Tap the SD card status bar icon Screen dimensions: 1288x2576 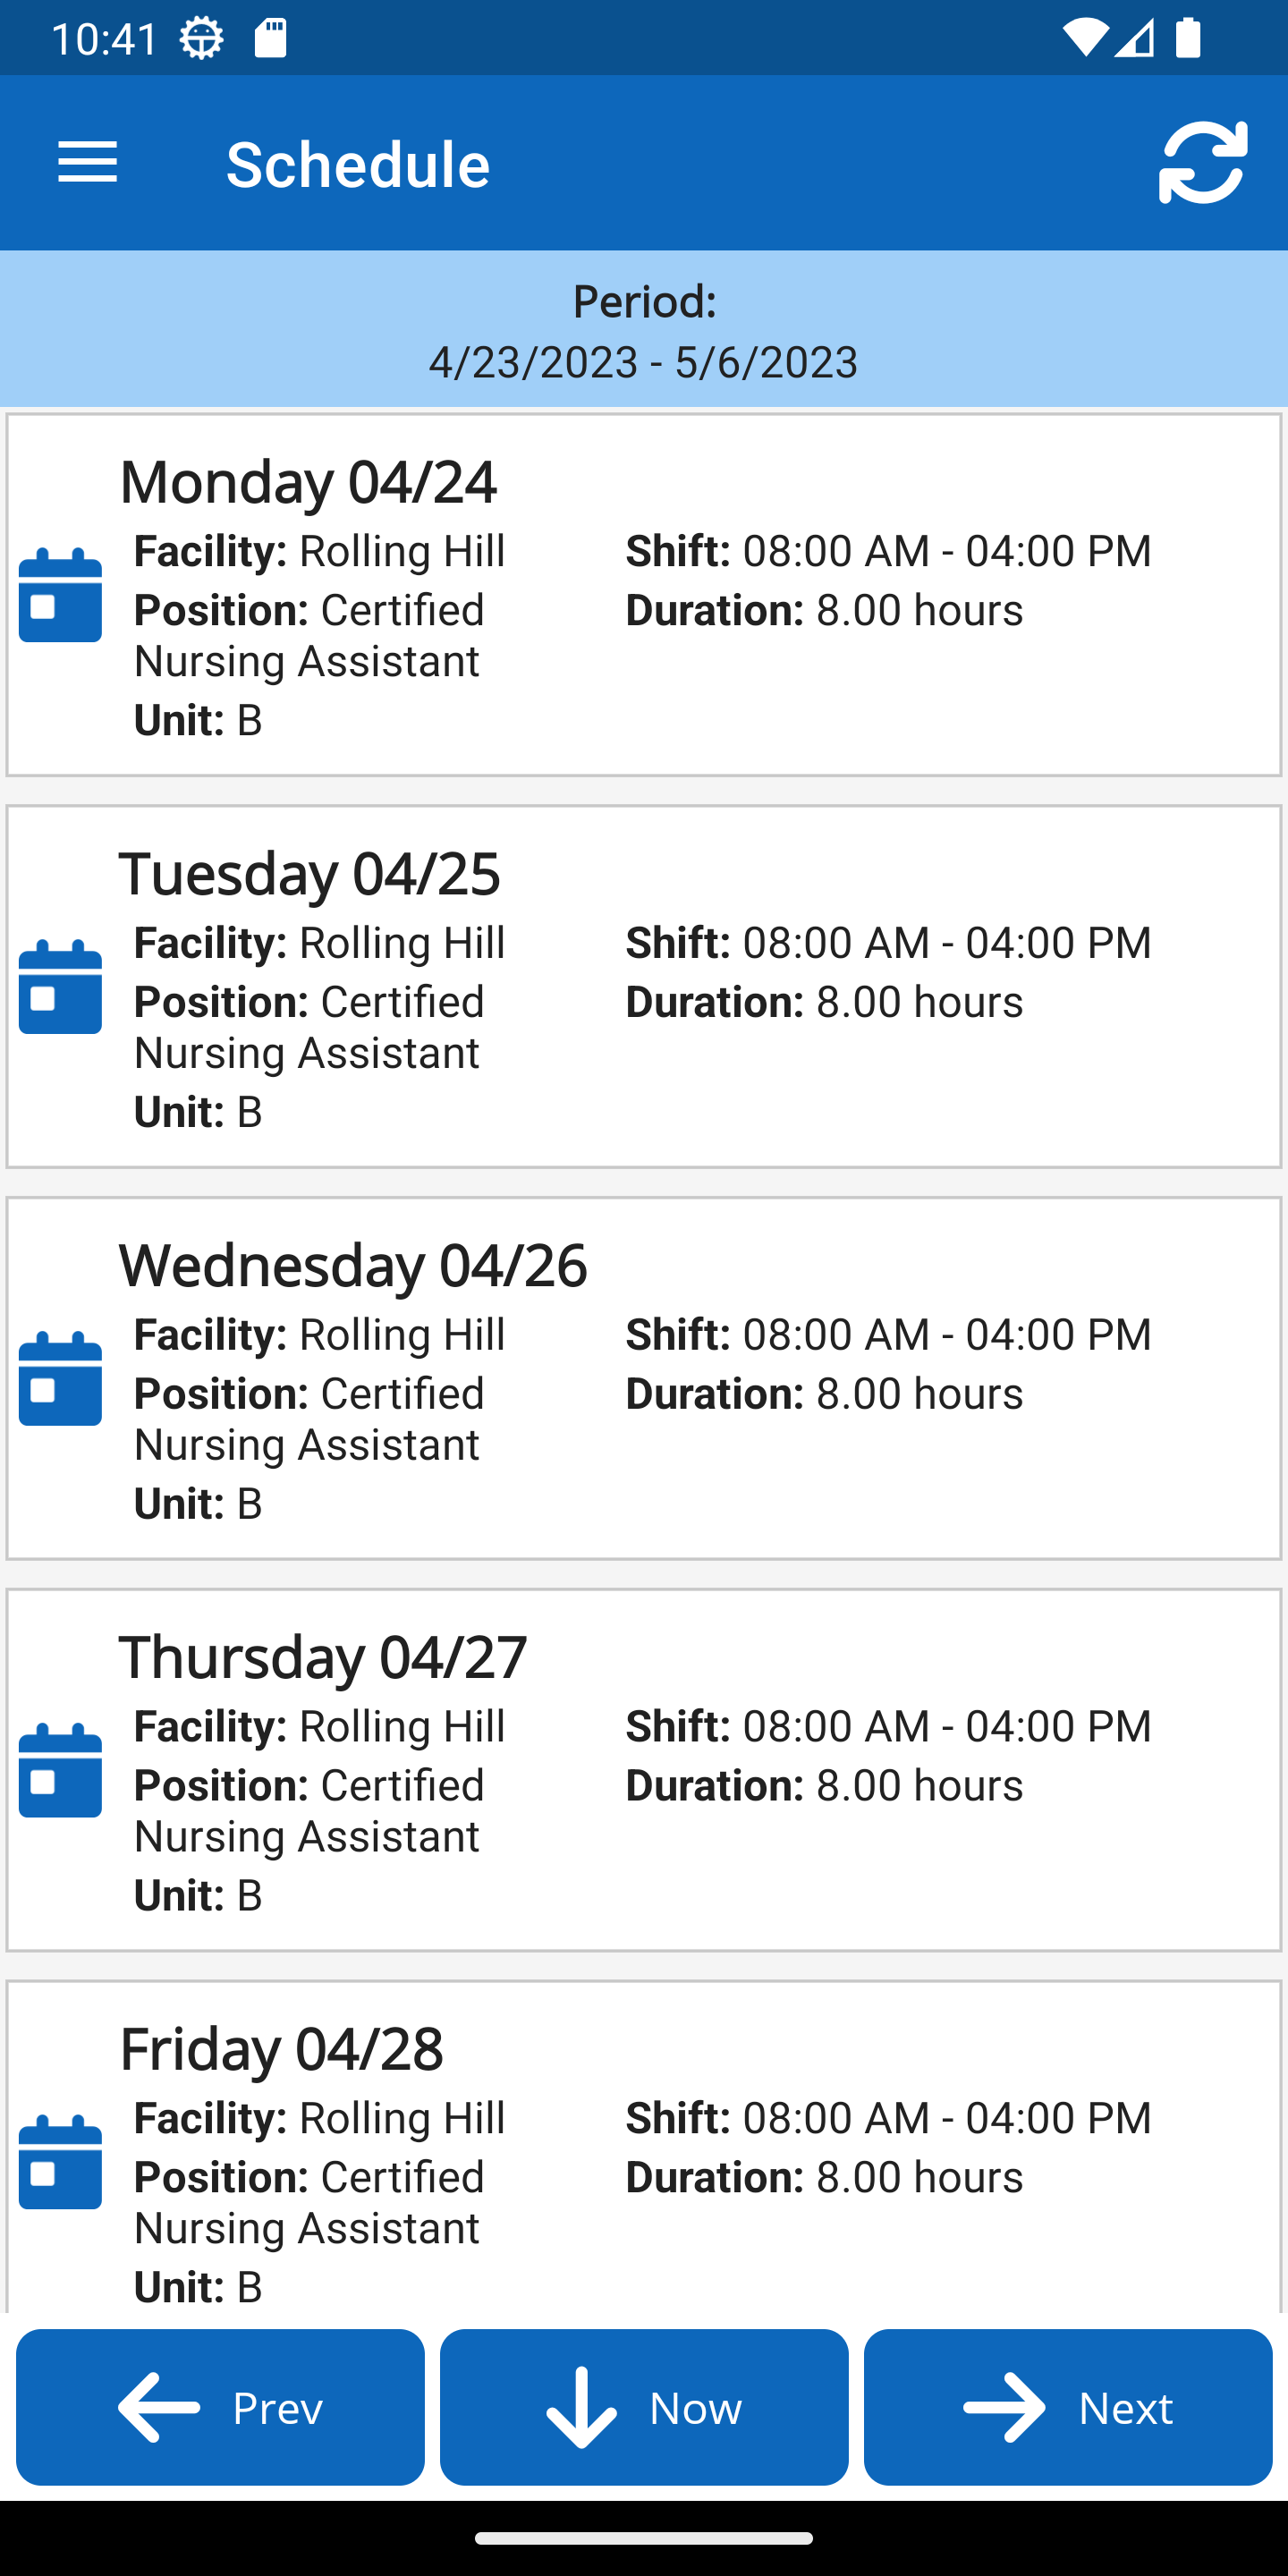click(x=271, y=40)
